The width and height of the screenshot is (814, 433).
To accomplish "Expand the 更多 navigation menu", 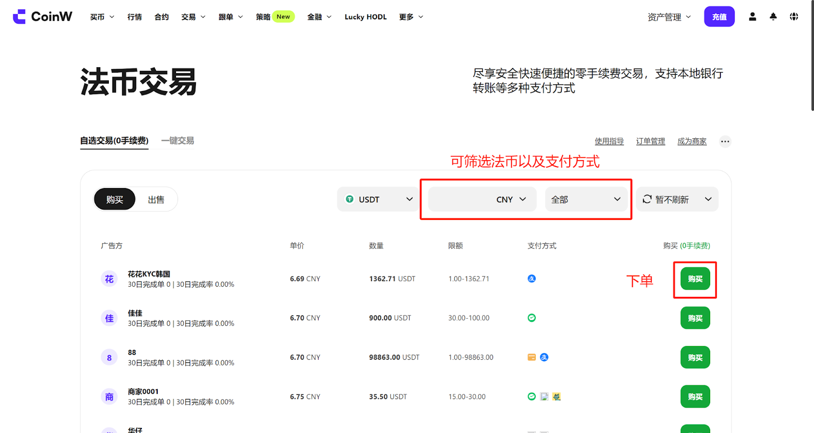I will pyautogui.click(x=411, y=17).
